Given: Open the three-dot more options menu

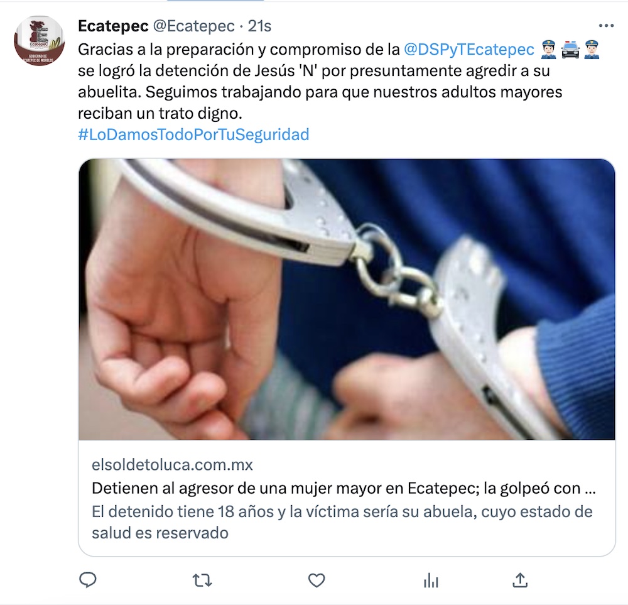Looking at the screenshot, I should point(606,26).
